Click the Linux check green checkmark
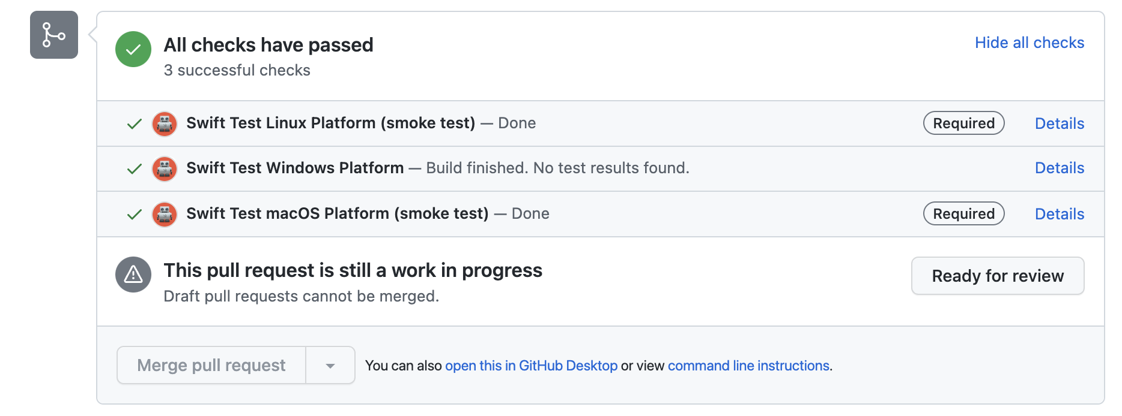This screenshot has width=1122, height=416. 135,124
